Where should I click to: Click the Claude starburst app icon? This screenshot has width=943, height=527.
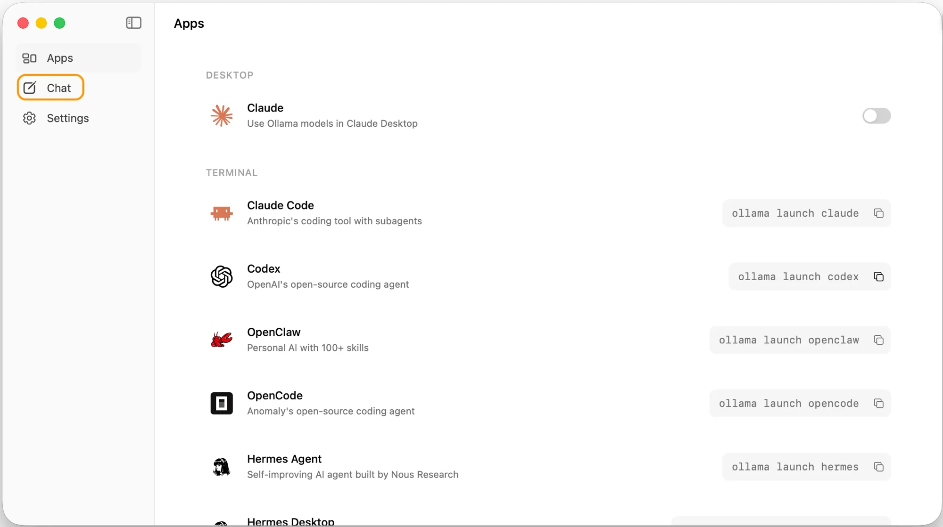pyautogui.click(x=222, y=115)
